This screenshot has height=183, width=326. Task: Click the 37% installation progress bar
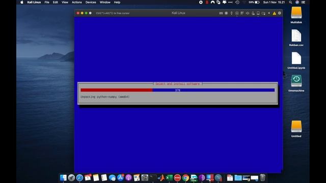(178, 90)
